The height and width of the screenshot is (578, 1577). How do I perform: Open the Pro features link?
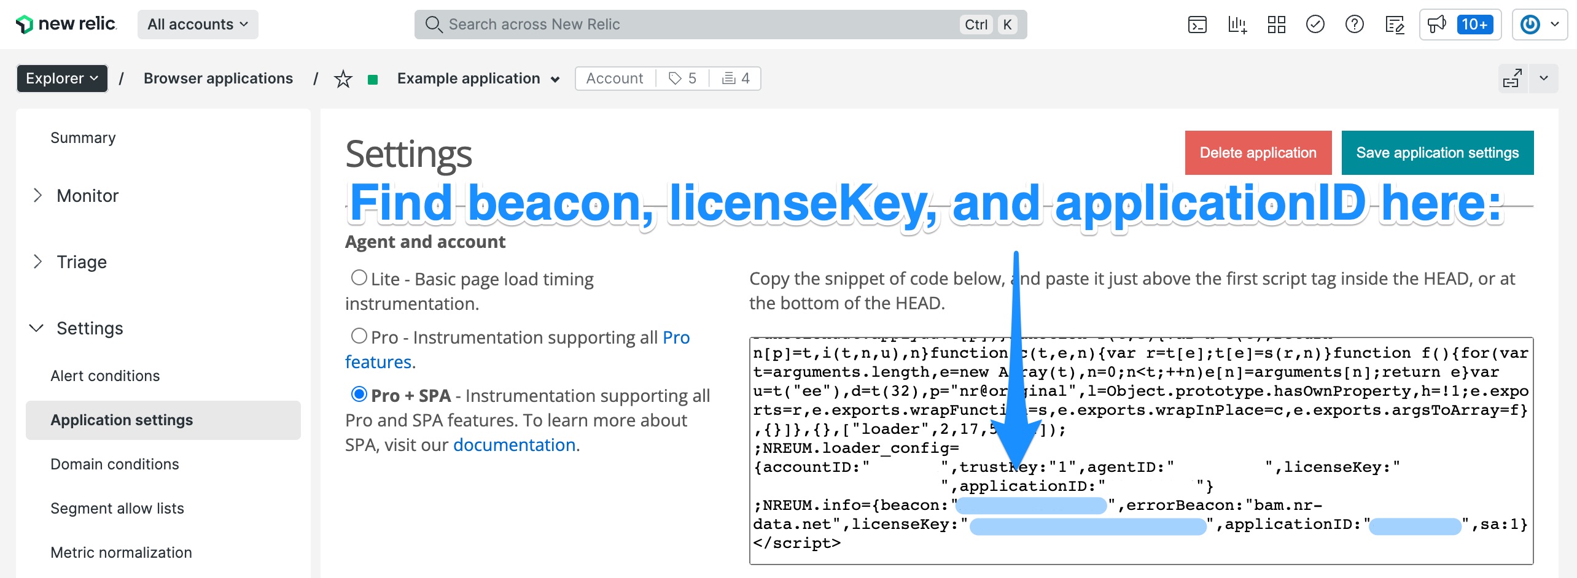coord(517,350)
